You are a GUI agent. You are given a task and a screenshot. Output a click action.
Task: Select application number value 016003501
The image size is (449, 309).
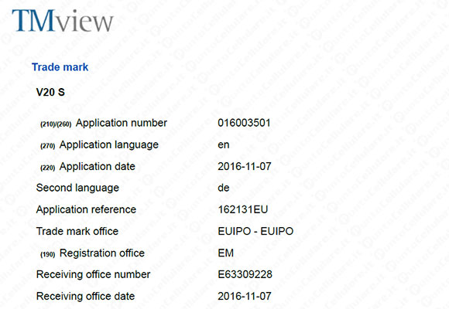point(244,123)
